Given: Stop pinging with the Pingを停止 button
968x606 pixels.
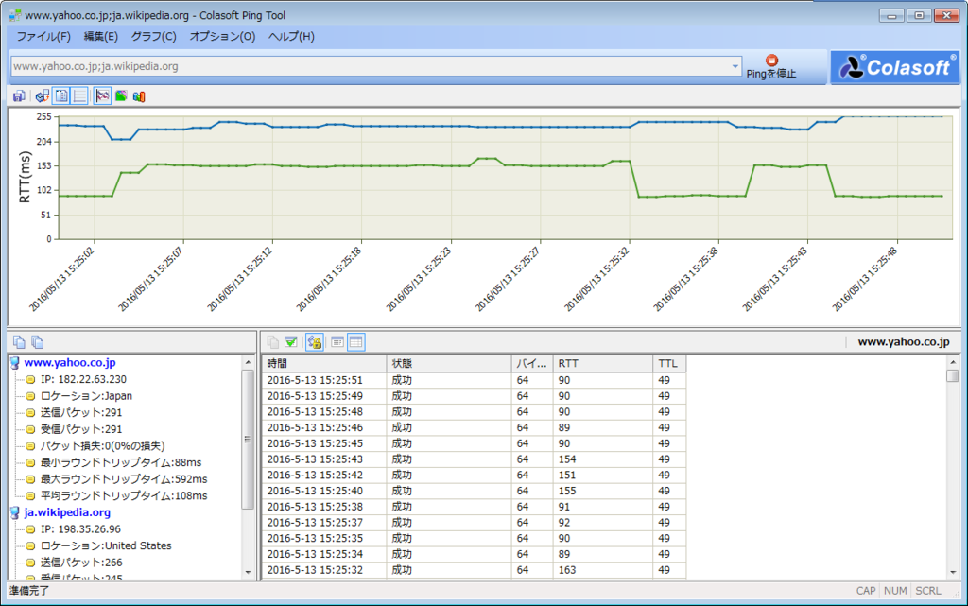Looking at the screenshot, I should point(771,66).
